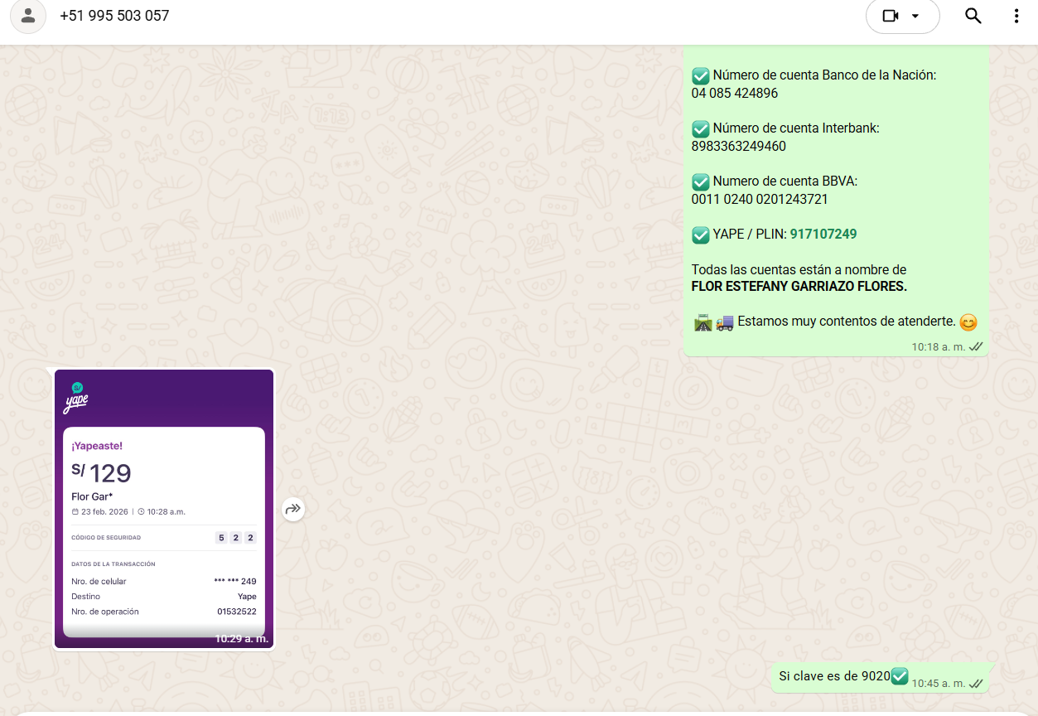Click the Yape logo in the receipt image
This screenshot has height=716, width=1038.
pos(77,398)
